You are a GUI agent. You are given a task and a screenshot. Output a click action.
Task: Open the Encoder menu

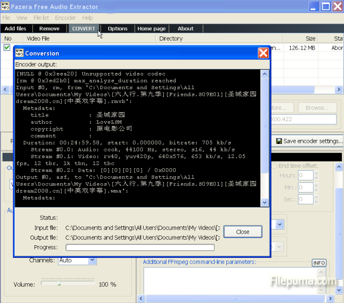click(65, 18)
